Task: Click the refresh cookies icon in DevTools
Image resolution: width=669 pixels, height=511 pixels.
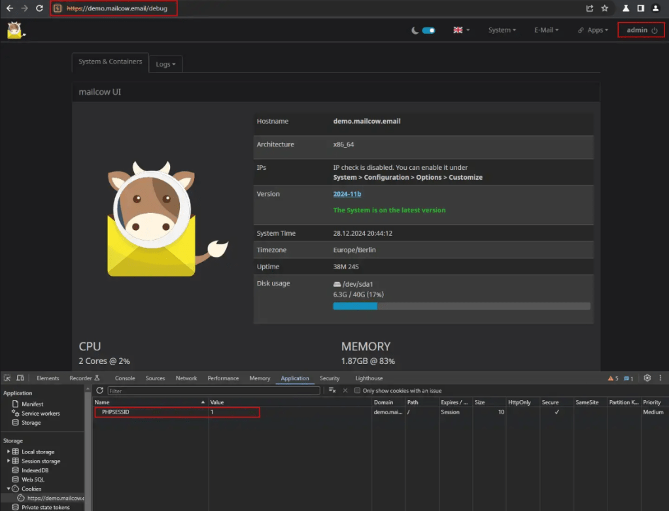Action: pos(100,391)
